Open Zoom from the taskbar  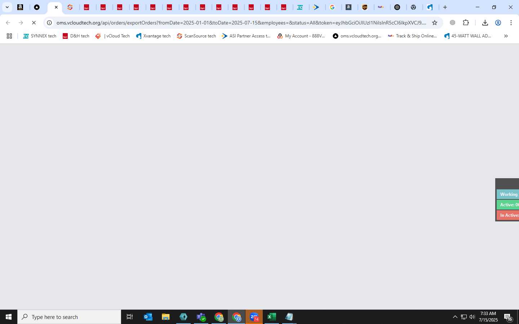tap(254, 317)
